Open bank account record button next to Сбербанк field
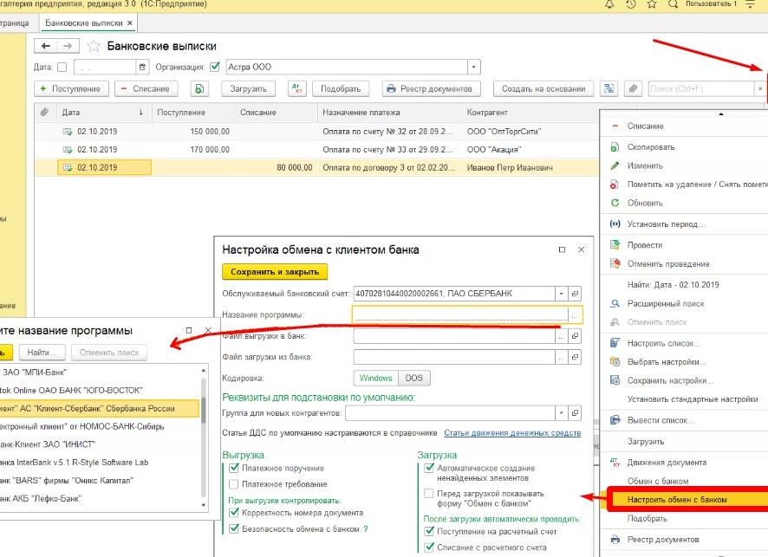The height and width of the screenshot is (557, 768). (x=575, y=294)
